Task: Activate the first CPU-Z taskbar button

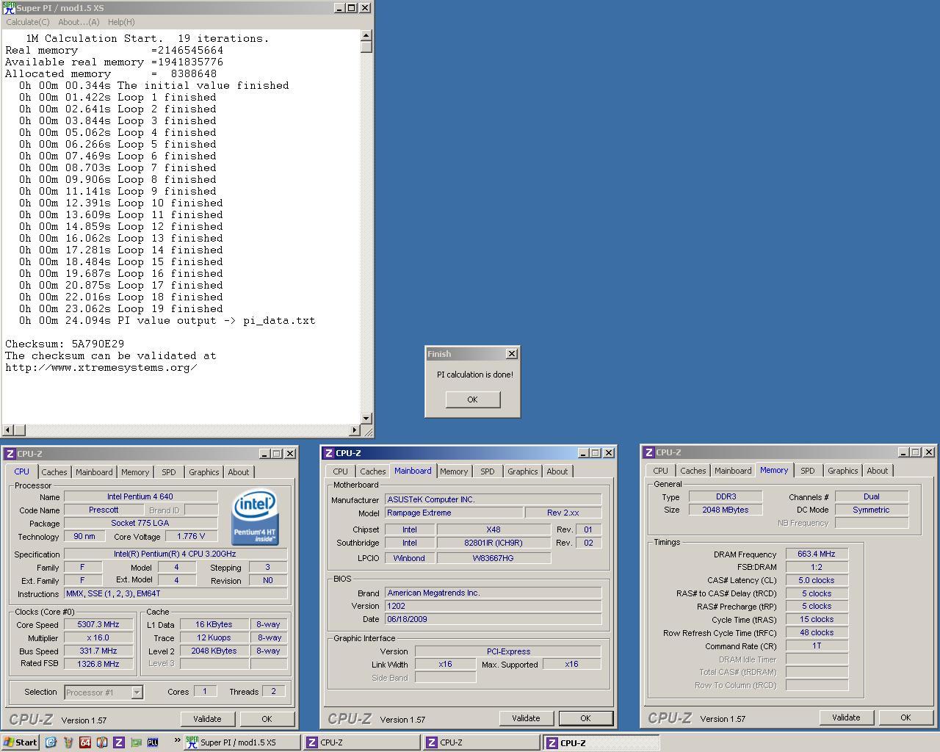Action: click(x=362, y=742)
